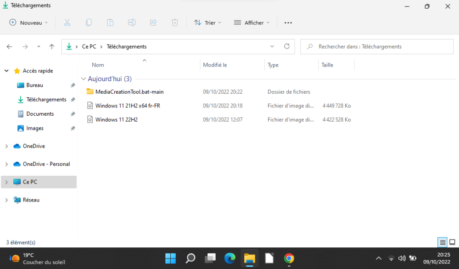
Task: Expand the Ce PC tree node
Action: (x=6, y=182)
